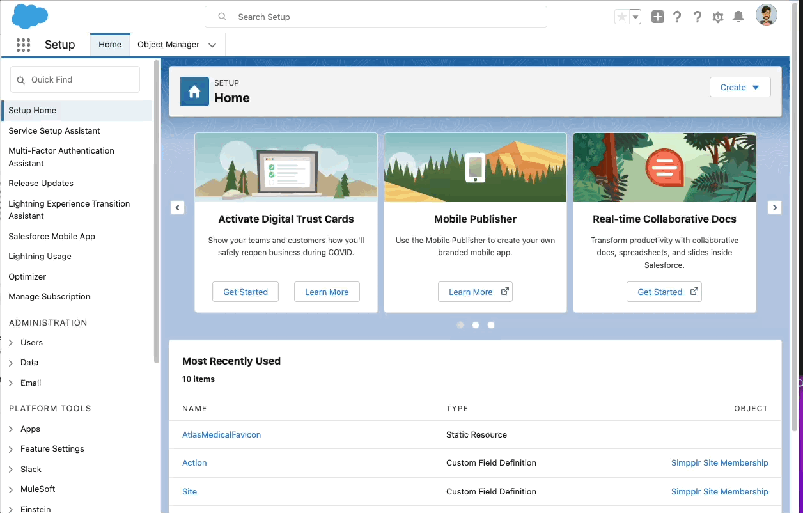Select the first carousel indicator dot
803x513 pixels.
click(460, 325)
